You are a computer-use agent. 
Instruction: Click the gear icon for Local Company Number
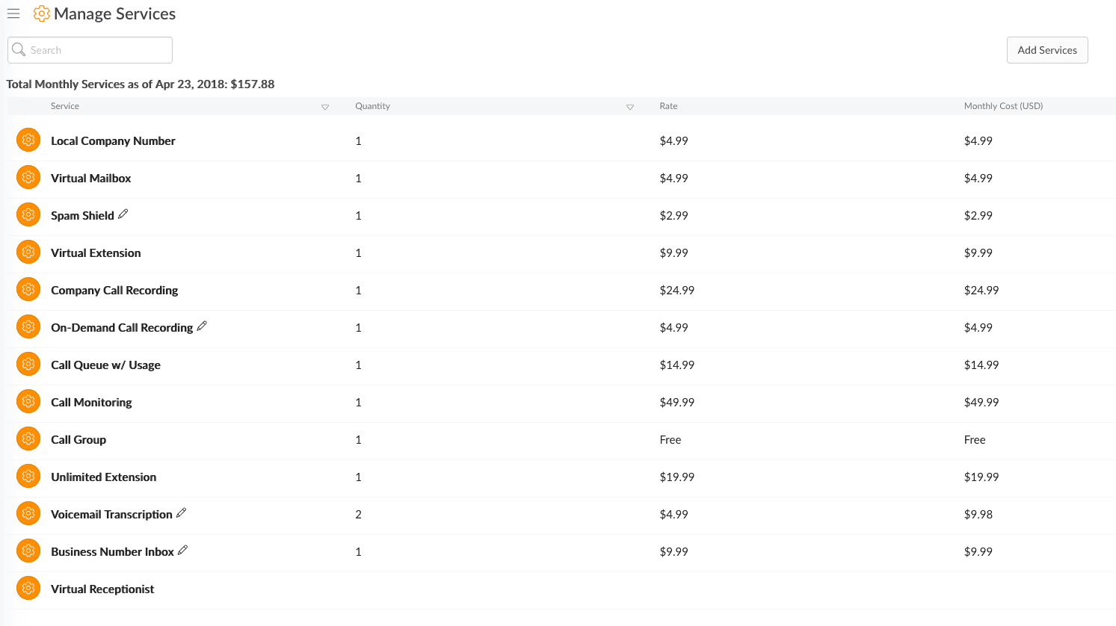[x=28, y=140]
